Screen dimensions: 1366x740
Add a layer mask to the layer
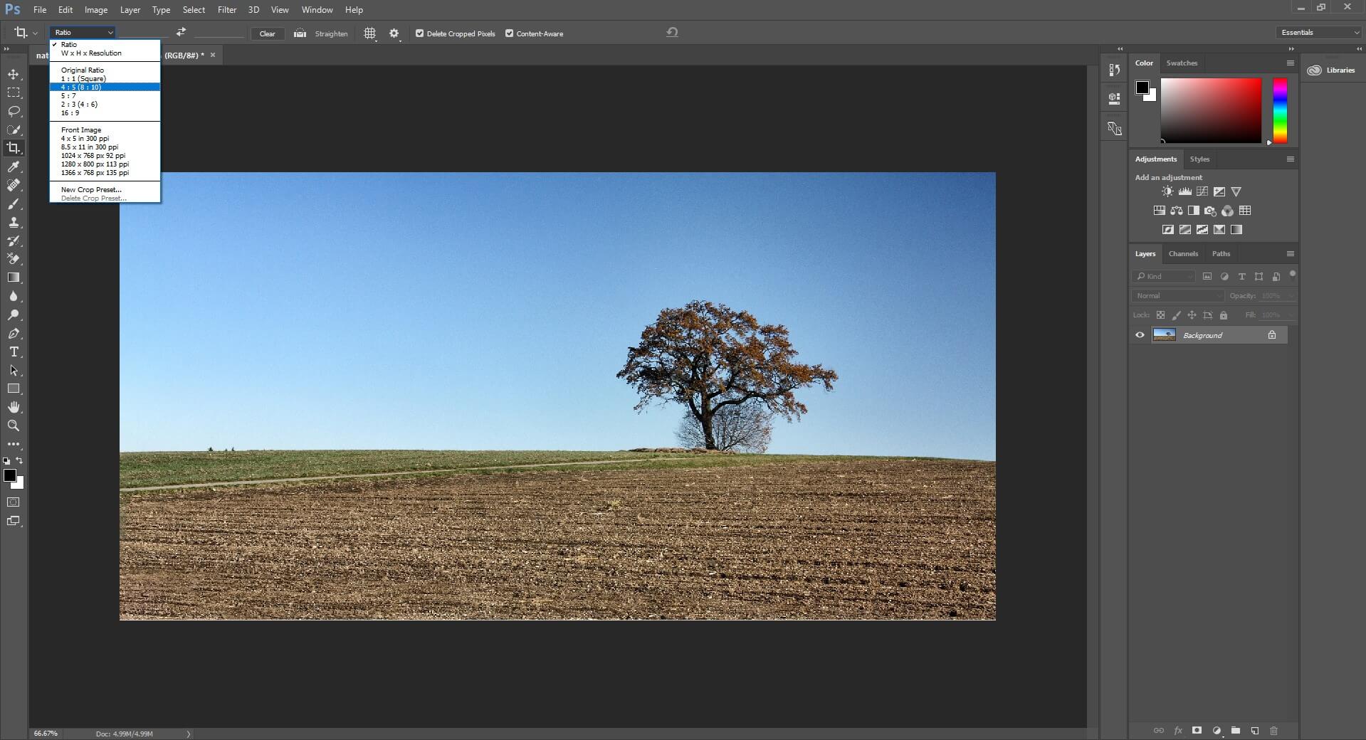[x=1197, y=731]
